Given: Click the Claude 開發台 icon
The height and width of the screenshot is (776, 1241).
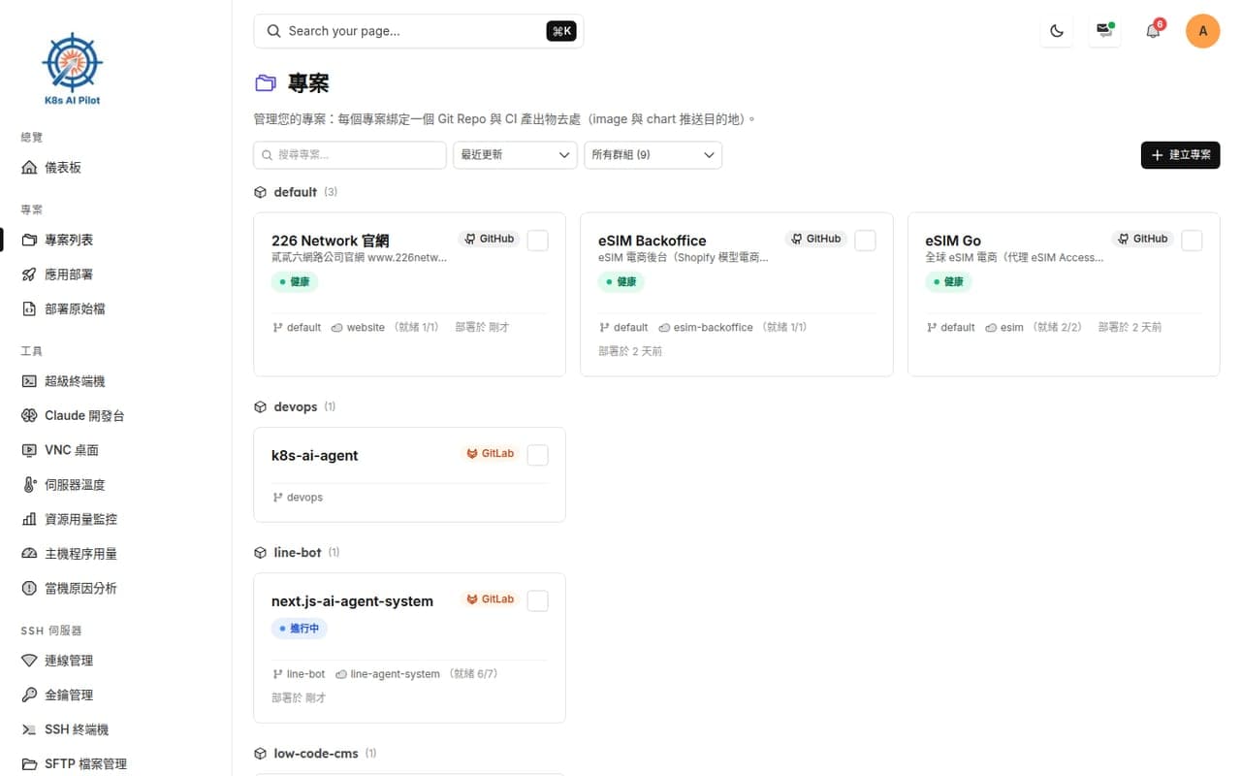Looking at the screenshot, I should [x=29, y=416].
